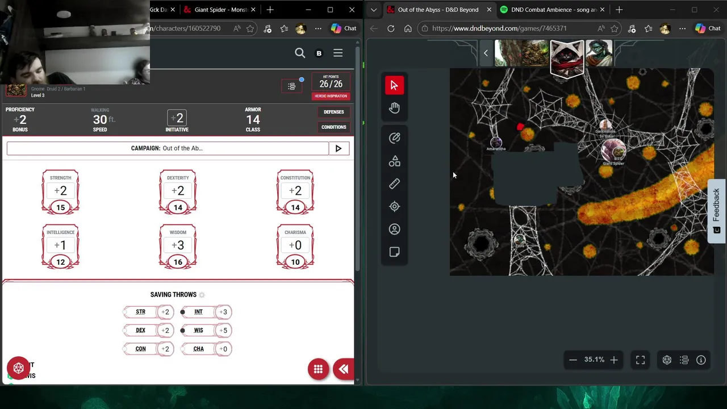Image resolution: width=727 pixels, height=409 pixels.
Task: Zoom in the map with plus
Action: point(614,360)
